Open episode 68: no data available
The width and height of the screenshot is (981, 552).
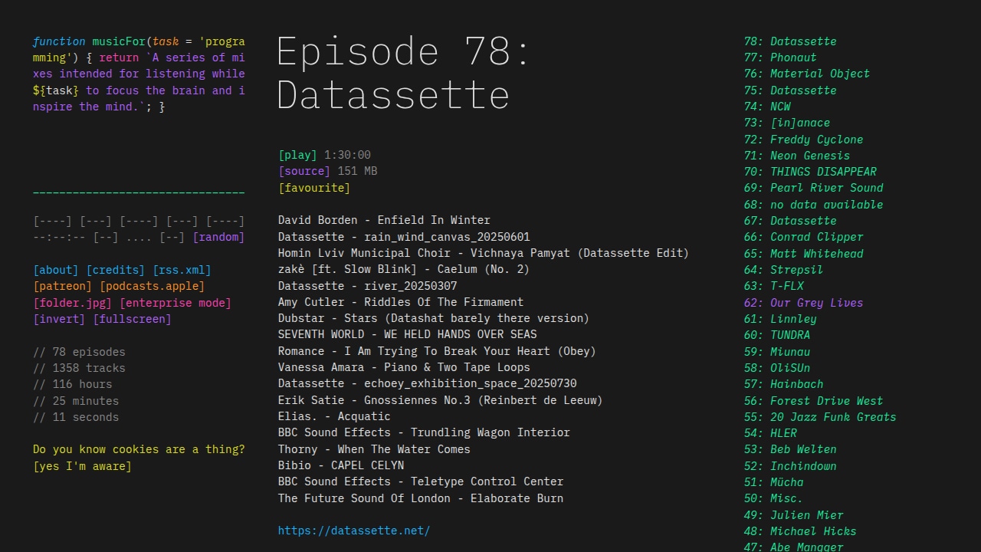click(813, 205)
